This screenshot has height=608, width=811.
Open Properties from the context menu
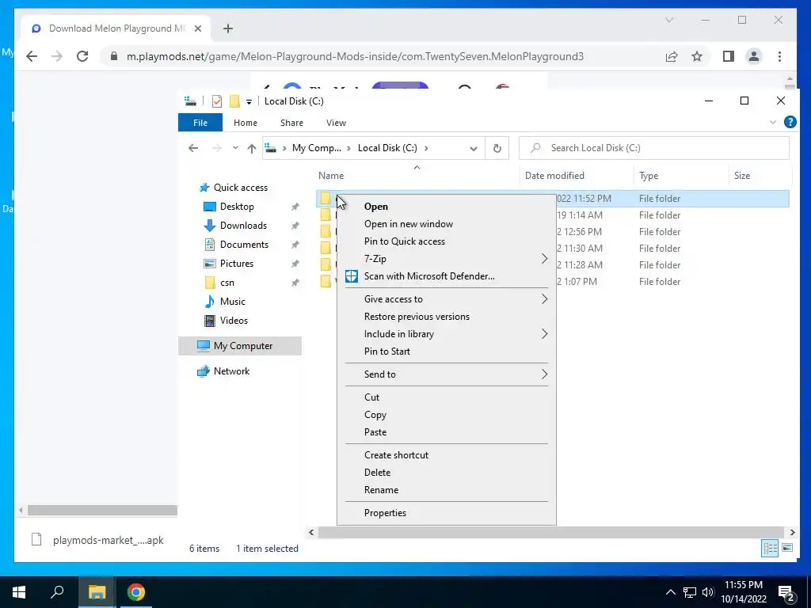(x=385, y=513)
